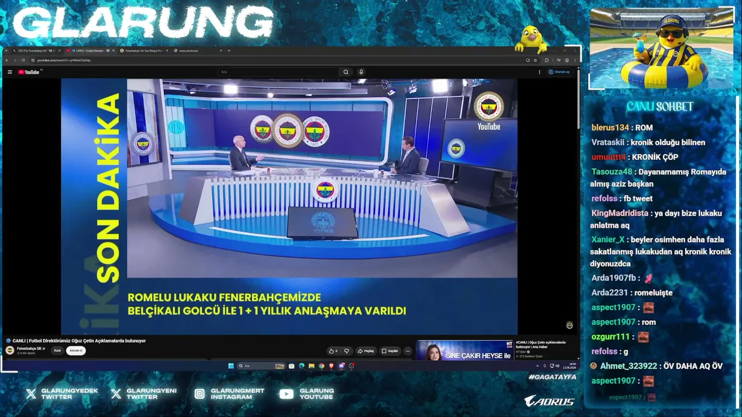
Task: Select chat username Arda2231
Action: [610, 293]
